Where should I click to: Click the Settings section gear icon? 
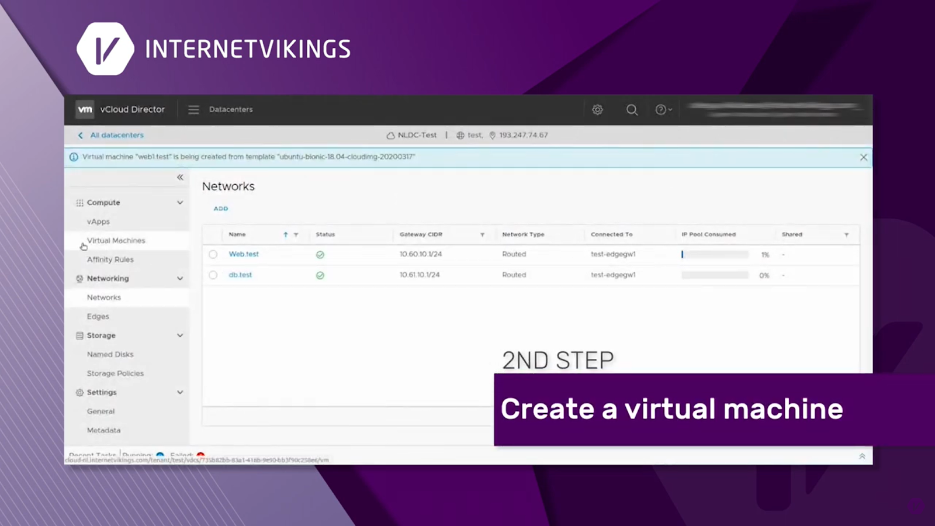point(79,393)
